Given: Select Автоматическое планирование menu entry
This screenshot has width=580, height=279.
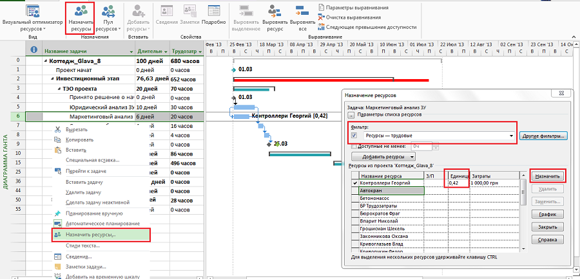Looking at the screenshot, I should point(102,224).
